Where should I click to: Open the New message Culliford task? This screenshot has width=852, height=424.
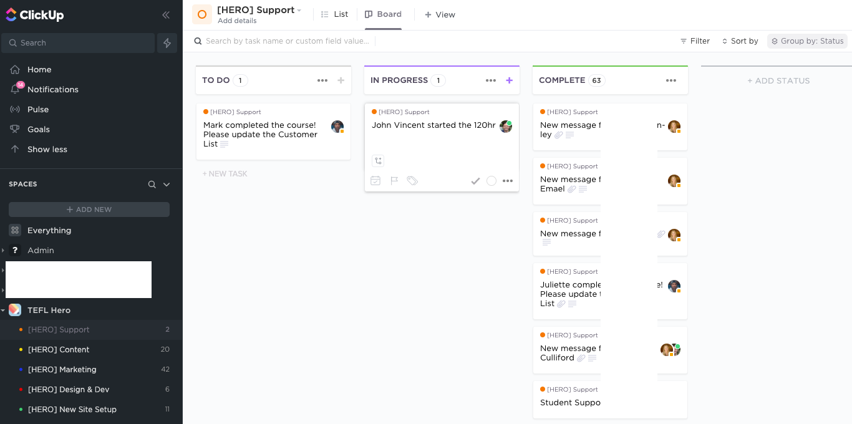[610, 351]
